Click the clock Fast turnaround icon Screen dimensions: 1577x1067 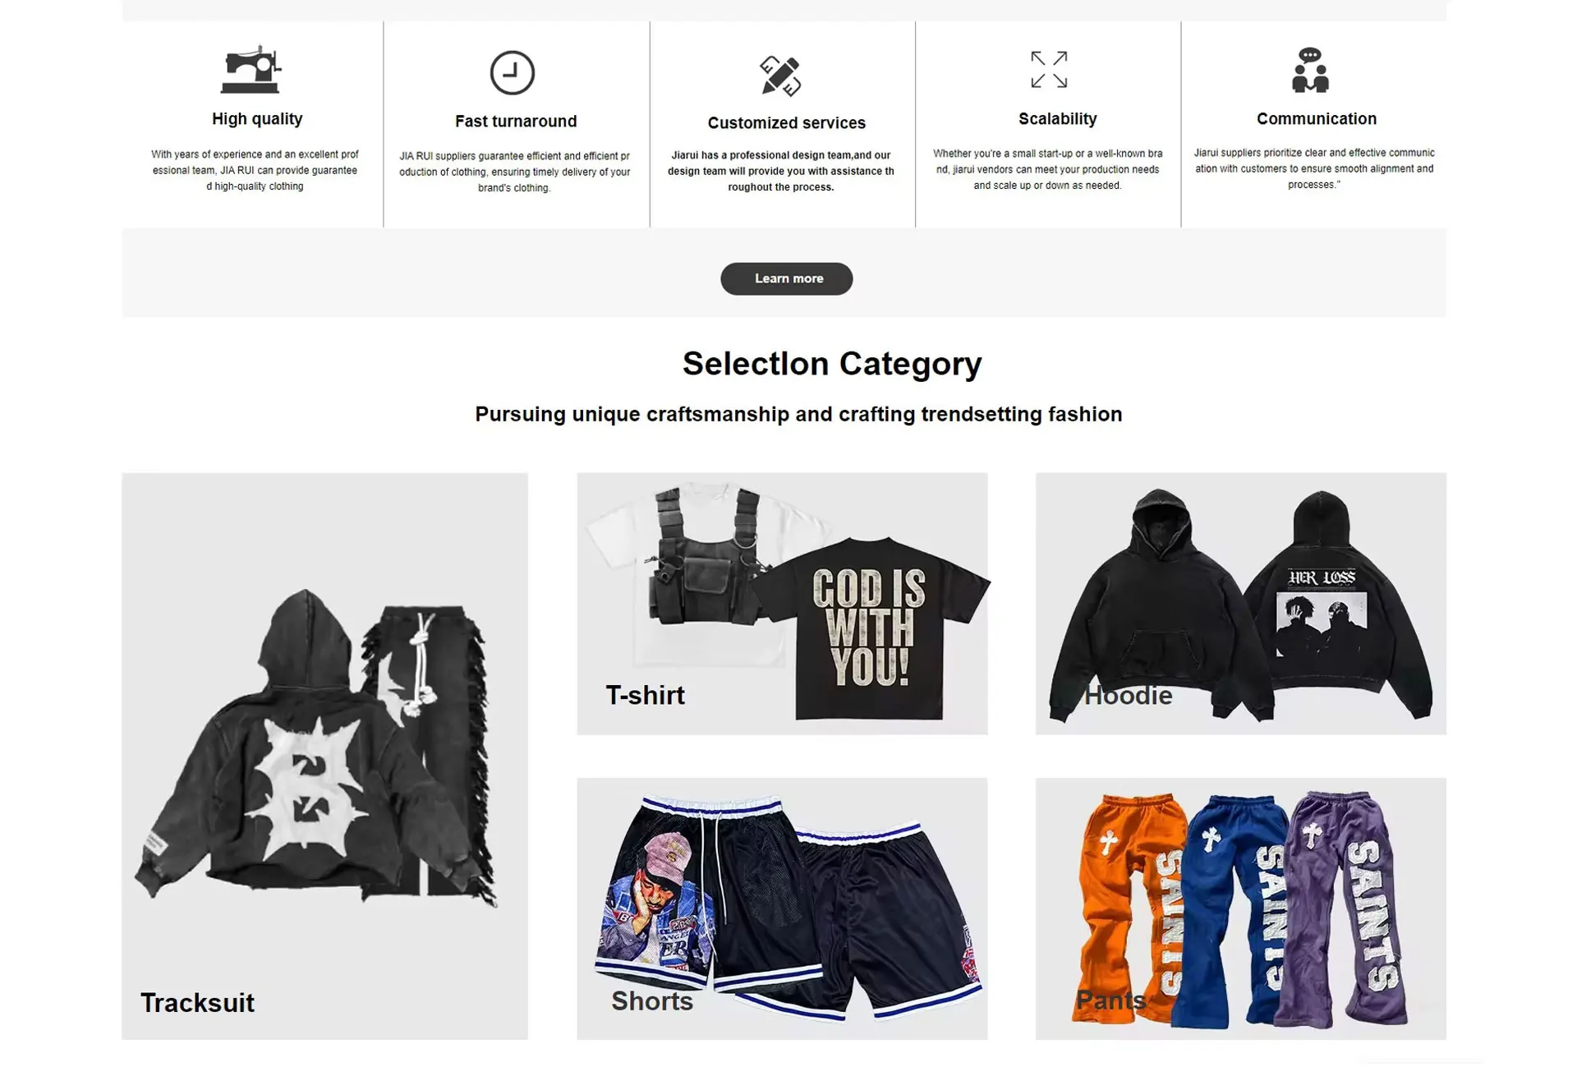pos(513,72)
